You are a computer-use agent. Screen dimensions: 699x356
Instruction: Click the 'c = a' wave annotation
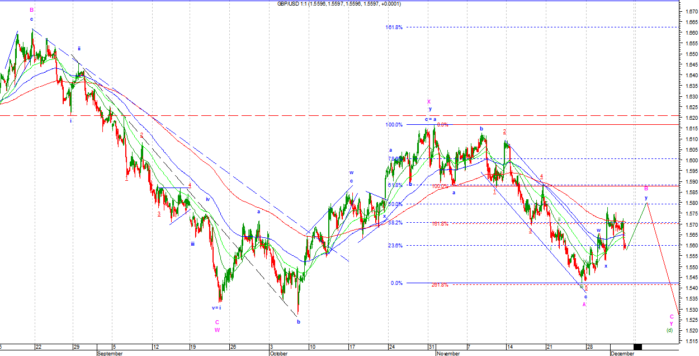click(x=430, y=119)
